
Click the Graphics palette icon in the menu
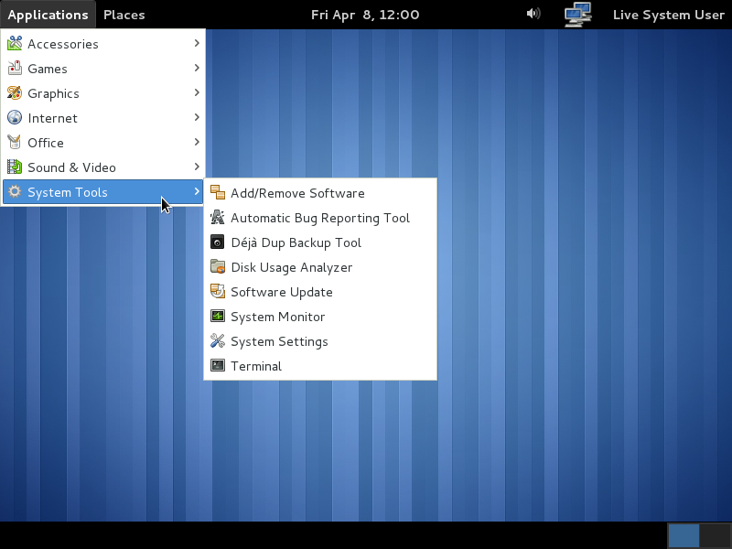point(14,92)
